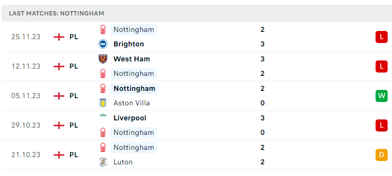Click Nottingham crest in the 25.11.23 match
This screenshot has height=176, width=392.
click(103, 29)
